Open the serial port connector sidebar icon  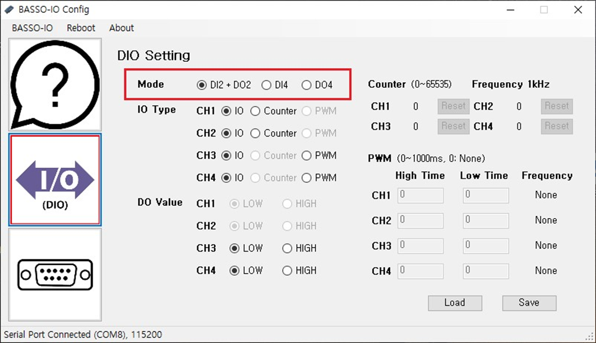[55, 275]
